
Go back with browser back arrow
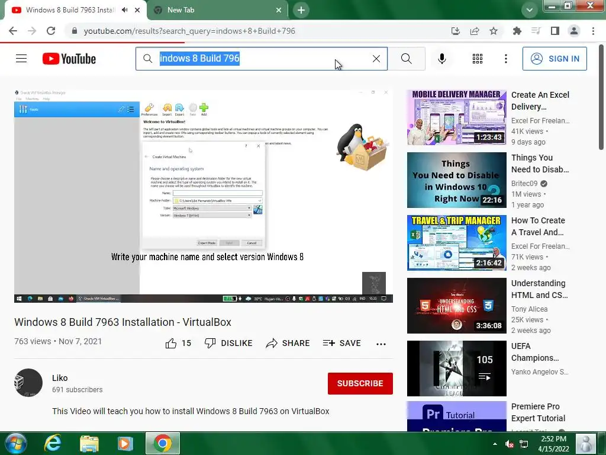click(x=13, y=31)
